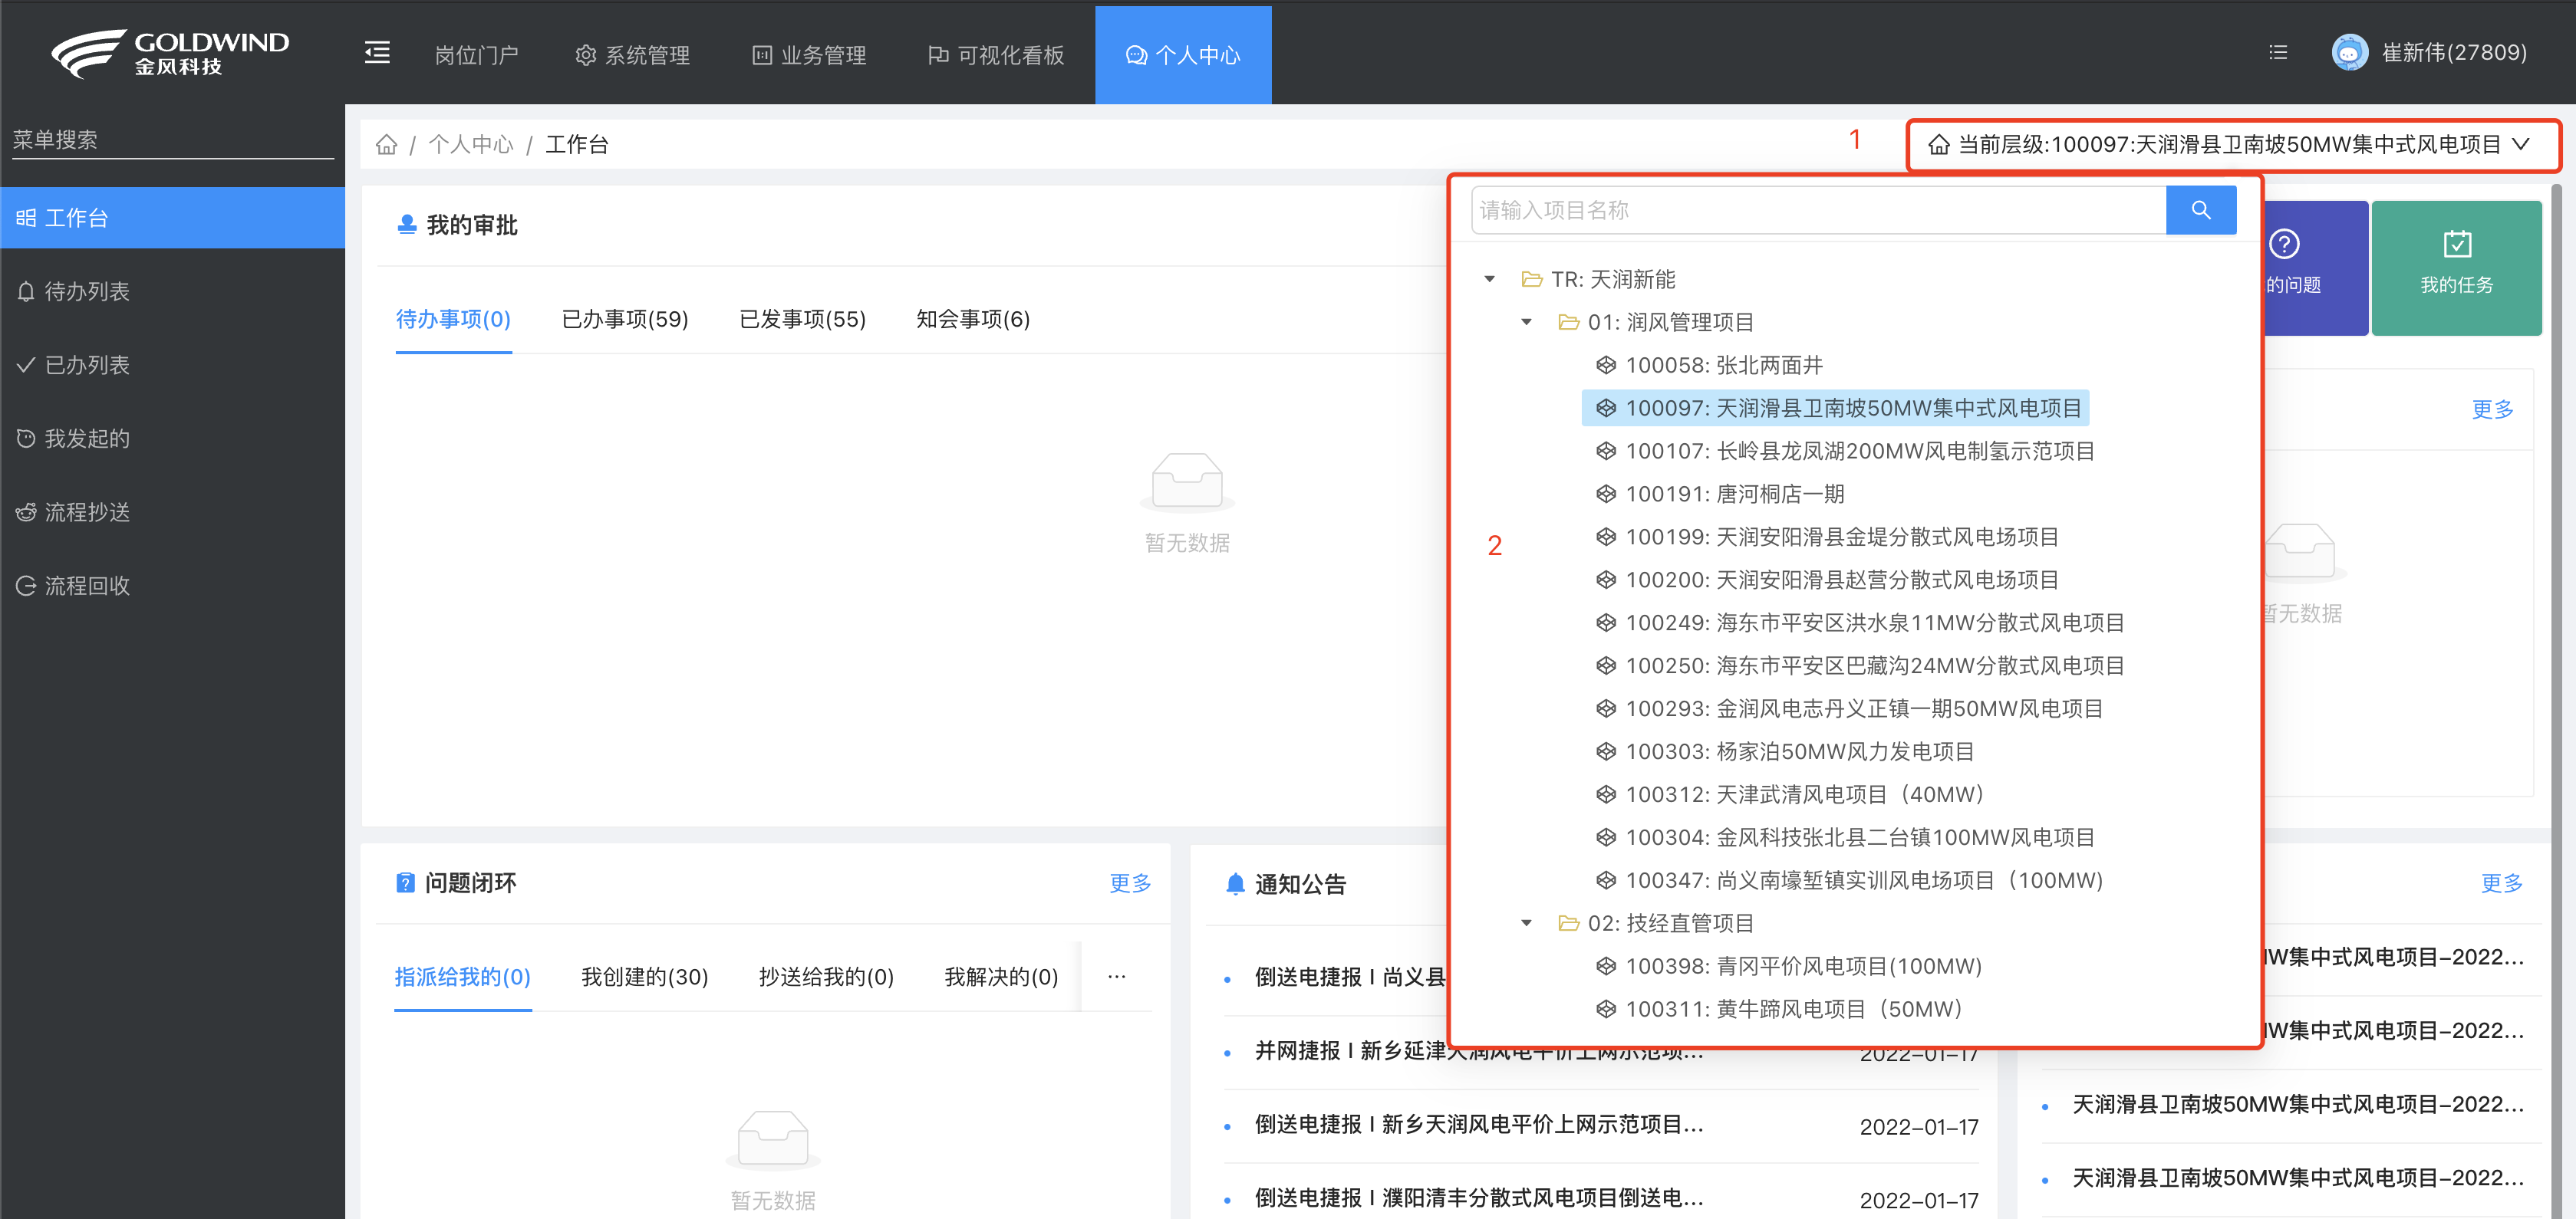Switch to the 知会事项(6) tab
This screenshot has width=2576, height=1219.
[x=973, y=319]
